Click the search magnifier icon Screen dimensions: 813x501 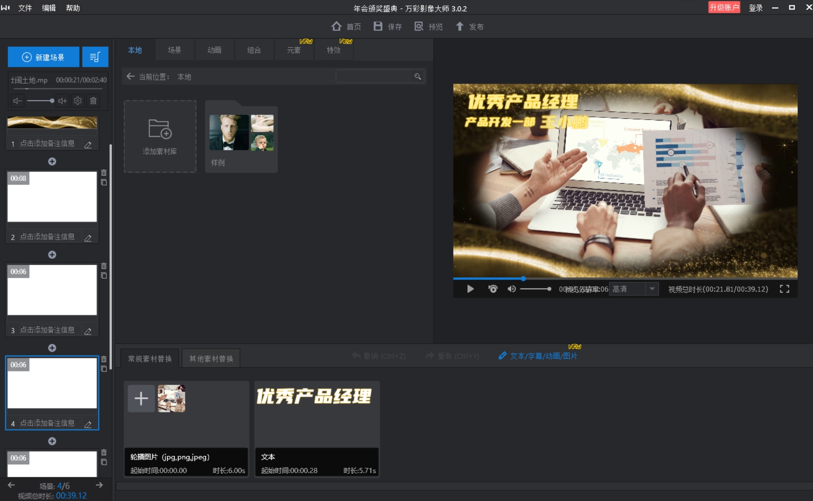[x=418, y=76]
